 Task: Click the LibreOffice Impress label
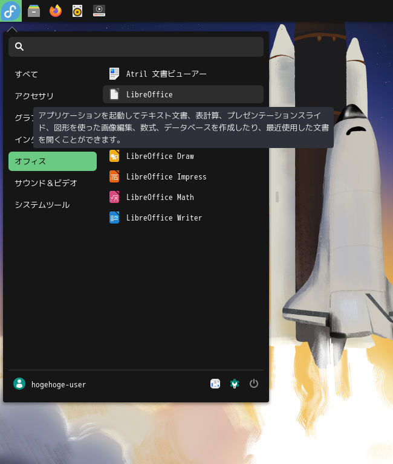coord(166,176)
